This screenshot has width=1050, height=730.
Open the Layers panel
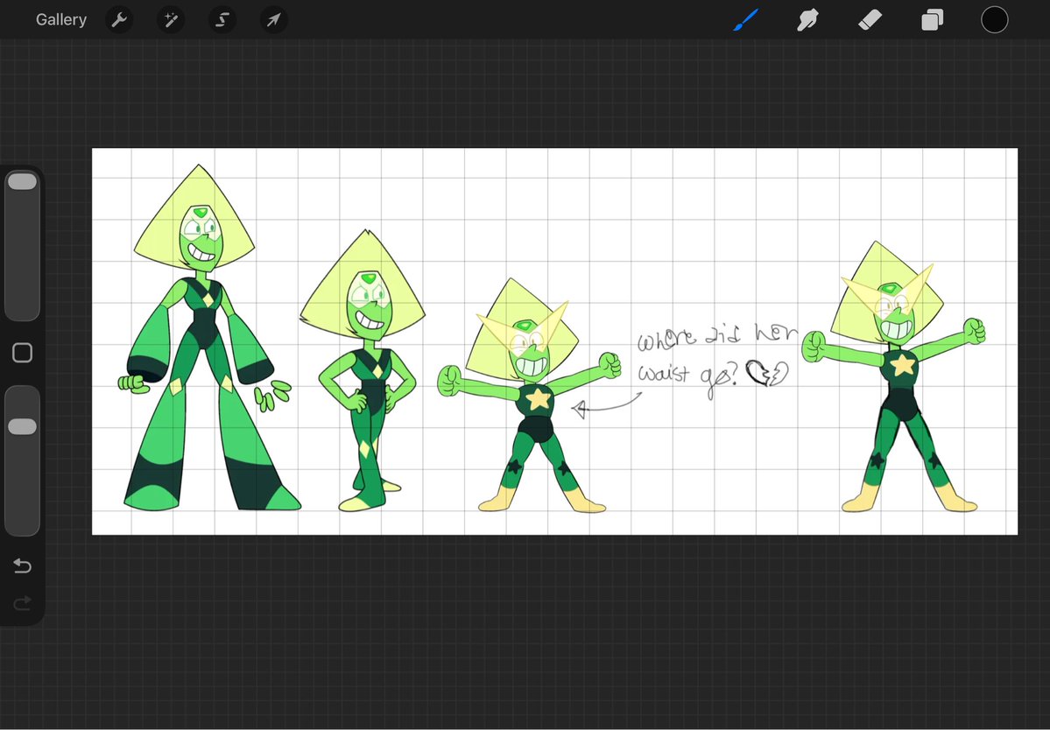[x=932, y=20]
